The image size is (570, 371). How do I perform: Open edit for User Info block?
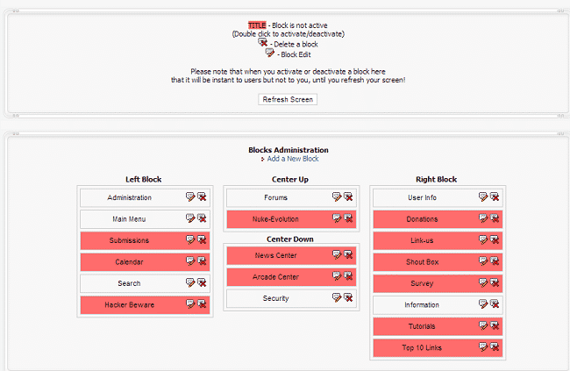coord(483,197)
